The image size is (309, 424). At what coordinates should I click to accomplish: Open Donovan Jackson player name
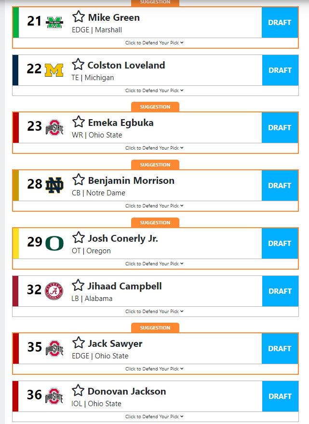pos(127,391)
